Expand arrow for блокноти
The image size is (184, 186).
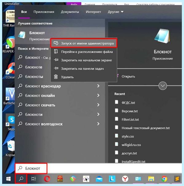click(98, 114)
